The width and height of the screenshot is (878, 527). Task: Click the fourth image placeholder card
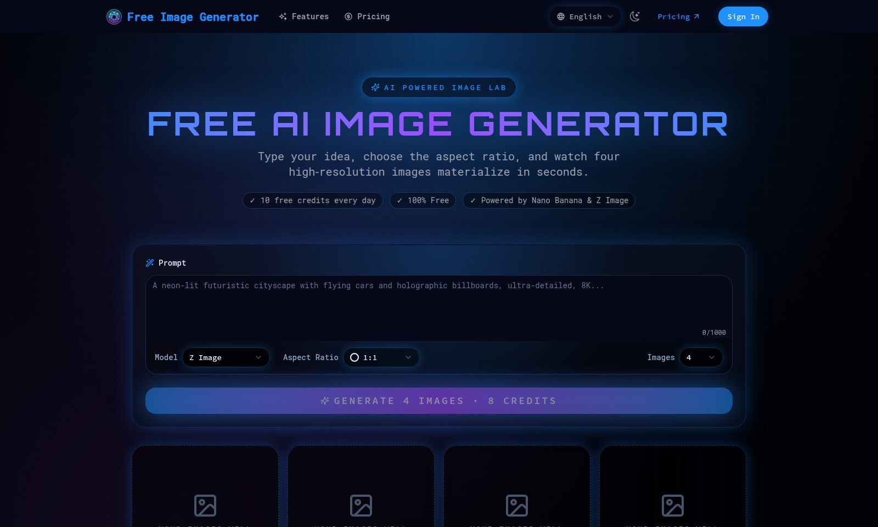tap(673, 486)
